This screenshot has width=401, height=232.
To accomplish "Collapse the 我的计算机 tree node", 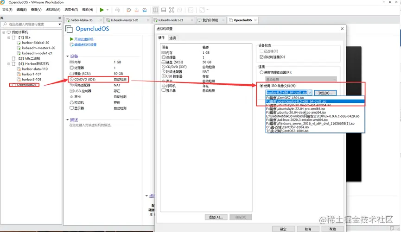I will coord(4,32).
